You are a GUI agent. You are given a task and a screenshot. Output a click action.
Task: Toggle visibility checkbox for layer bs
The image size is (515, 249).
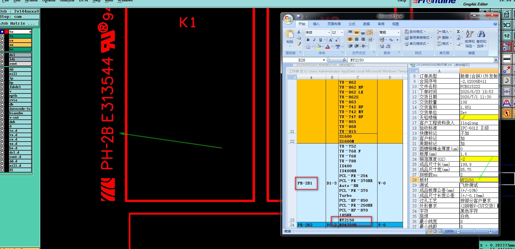(2, 49)
